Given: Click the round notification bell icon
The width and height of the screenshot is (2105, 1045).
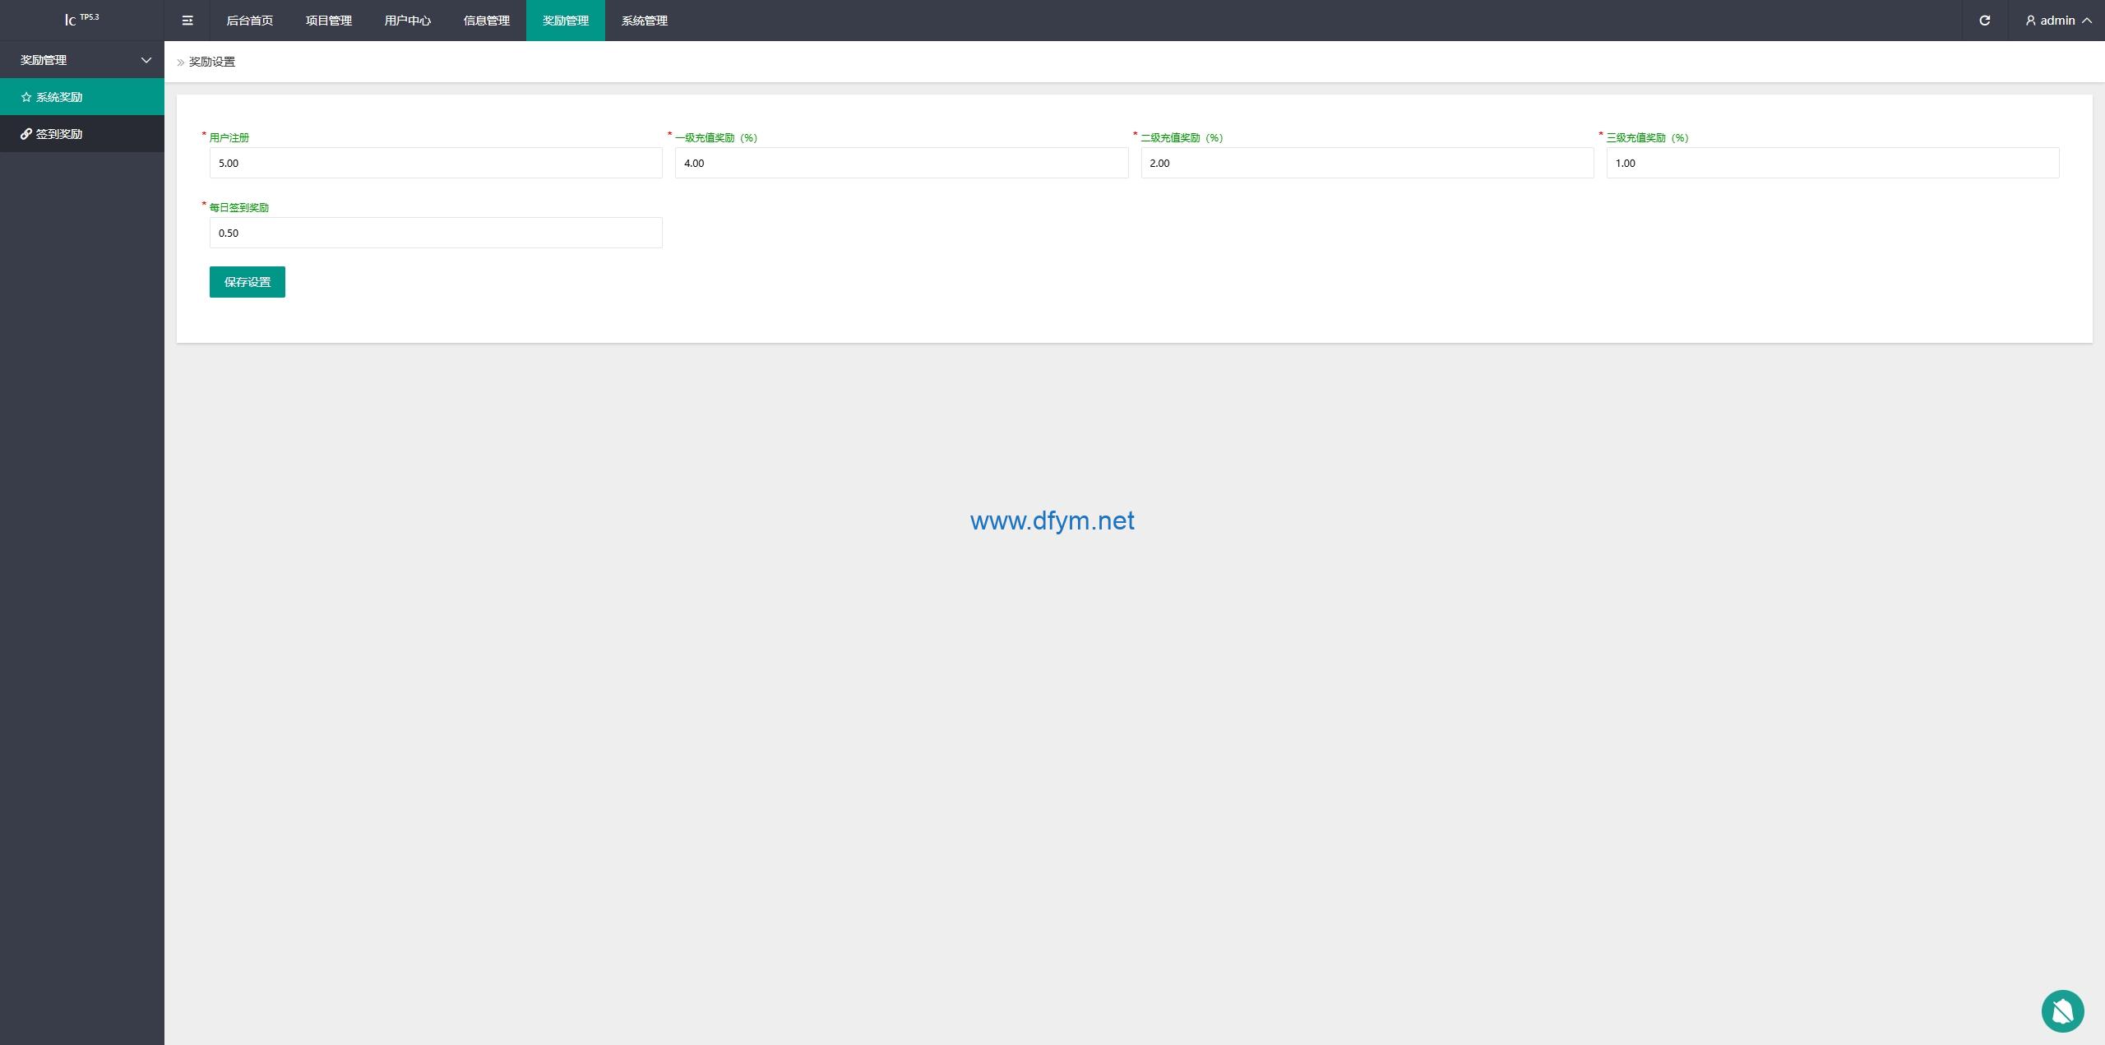Looking at the screenshot, I should [2062, 1010].
